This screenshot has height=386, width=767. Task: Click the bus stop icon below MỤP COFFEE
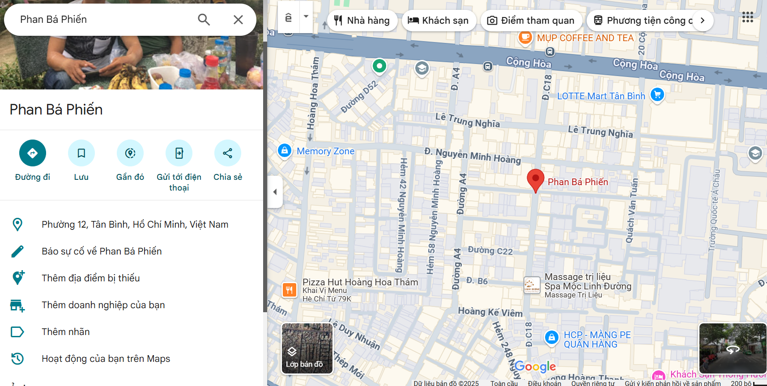(x=550, y=51)
